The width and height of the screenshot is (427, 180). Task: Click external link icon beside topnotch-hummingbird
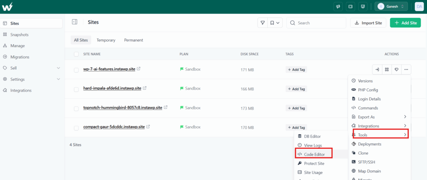tap(166, 107)
